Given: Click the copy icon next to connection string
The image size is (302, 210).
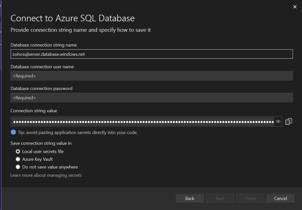Looking at the screenshot, I should pyautogui.click(x=289, y=121).
